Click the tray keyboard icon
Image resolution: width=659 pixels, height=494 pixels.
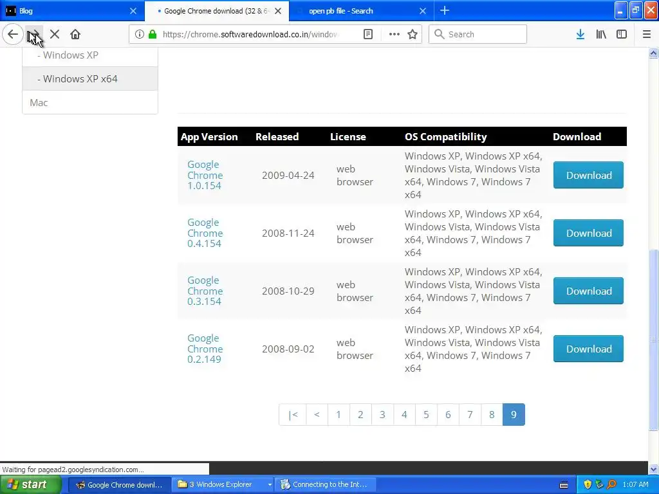(x=564, y=485)
